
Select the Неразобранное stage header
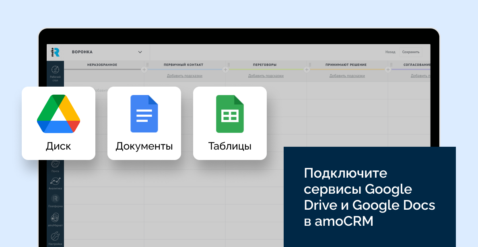[x=102, y=65]
